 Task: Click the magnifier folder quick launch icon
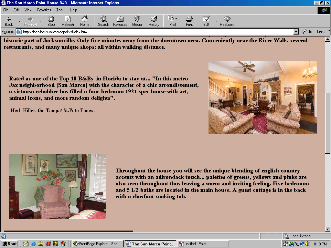[x=40, y=244]
